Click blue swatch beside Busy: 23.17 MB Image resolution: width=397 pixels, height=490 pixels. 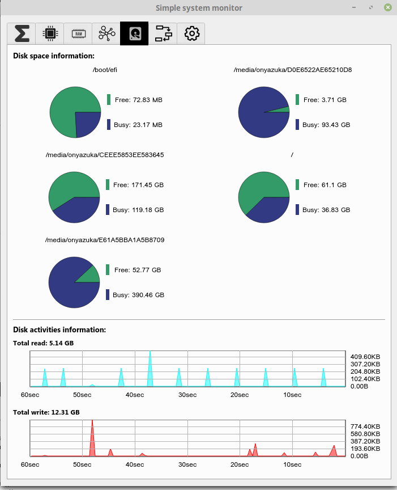click(x=109, y=124)
